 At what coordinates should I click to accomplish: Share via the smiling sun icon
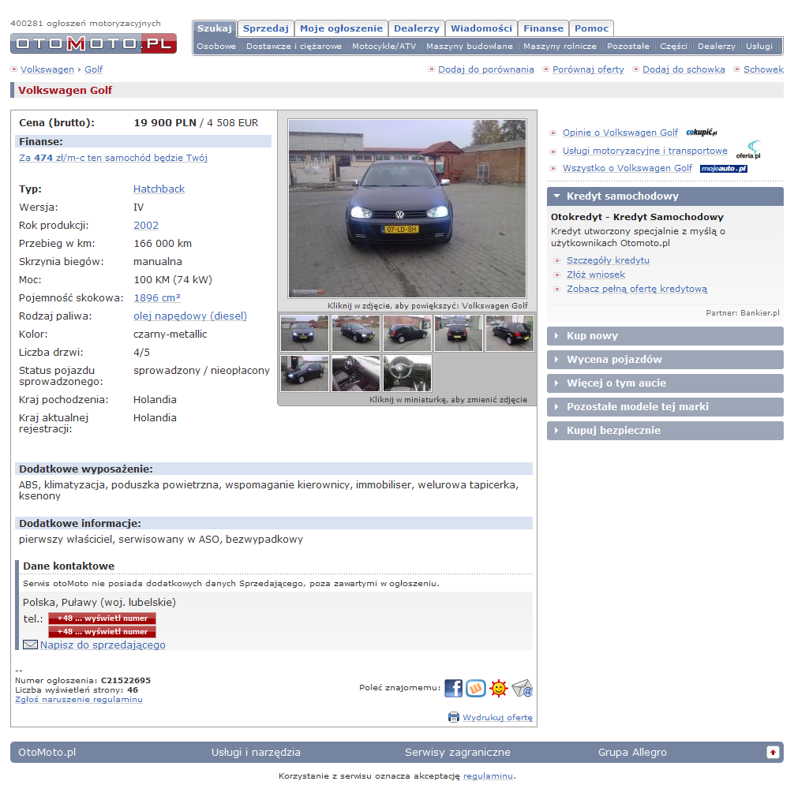499,689
